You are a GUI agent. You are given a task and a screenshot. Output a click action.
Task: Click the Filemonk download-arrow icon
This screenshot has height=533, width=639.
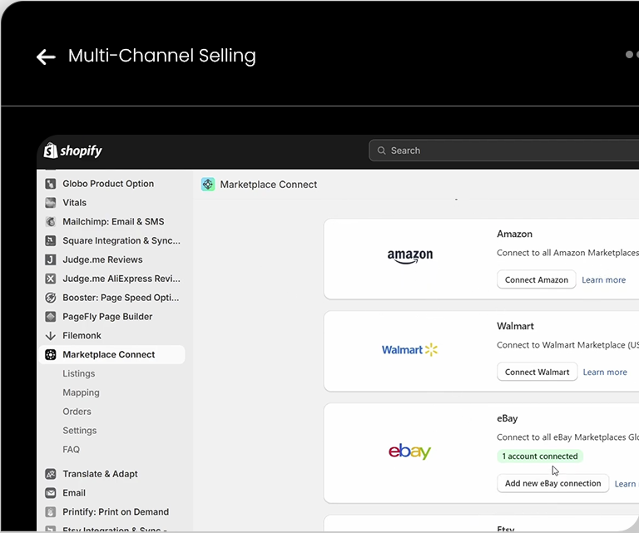(51, 336)
